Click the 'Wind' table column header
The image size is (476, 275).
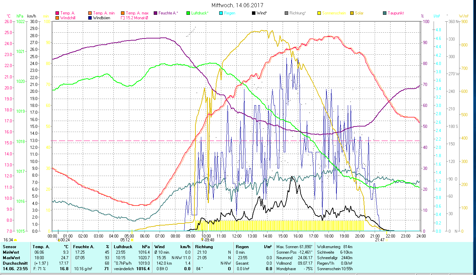[160, 247]
